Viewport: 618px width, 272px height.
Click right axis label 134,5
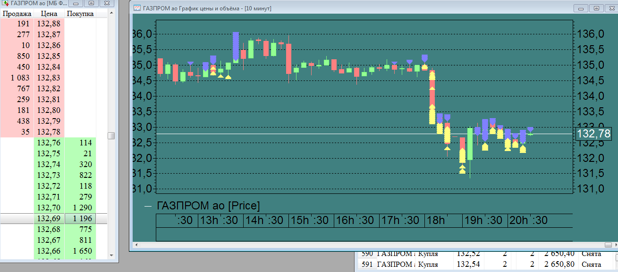coord(591,80)
